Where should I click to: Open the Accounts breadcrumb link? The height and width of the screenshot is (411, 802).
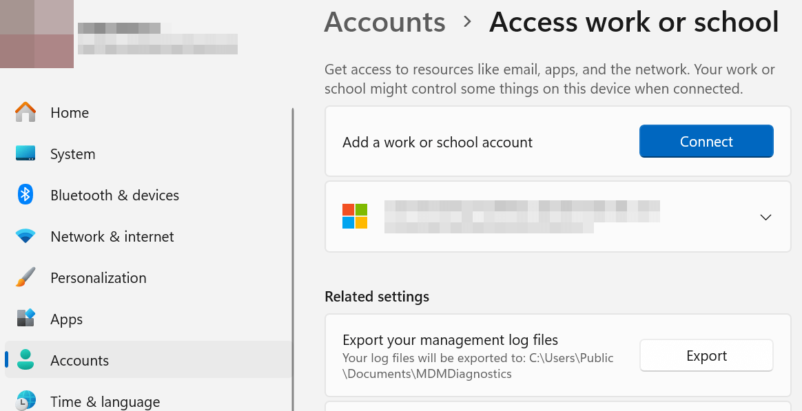coord(384,22)
